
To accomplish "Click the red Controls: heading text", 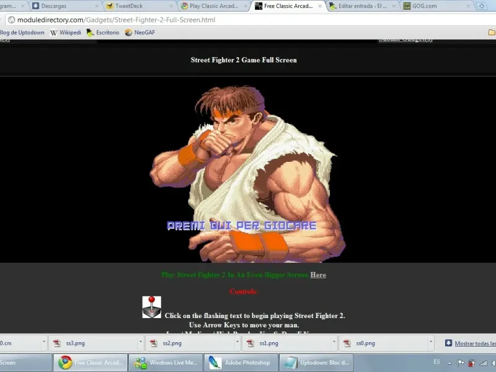I will 244,291.
